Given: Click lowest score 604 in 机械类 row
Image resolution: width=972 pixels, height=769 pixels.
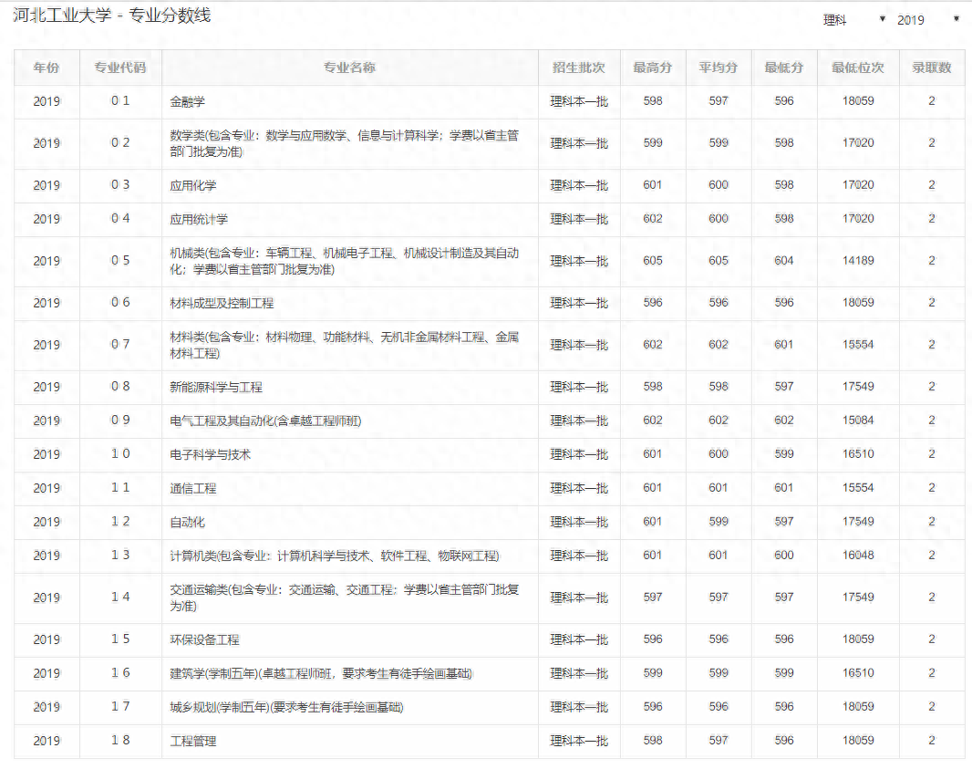Looking at the screenshot, I should pos(784,261).
